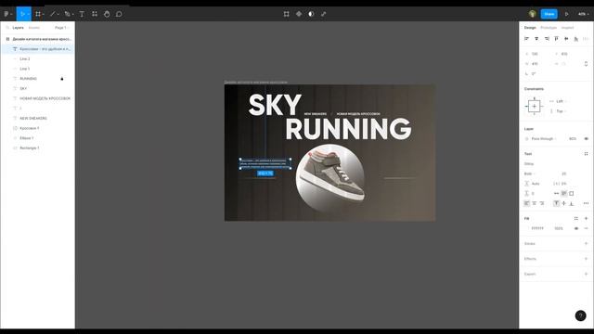
Task: Unlock the RUNNING layer lock icon
Action: click(x=62, y=79)
